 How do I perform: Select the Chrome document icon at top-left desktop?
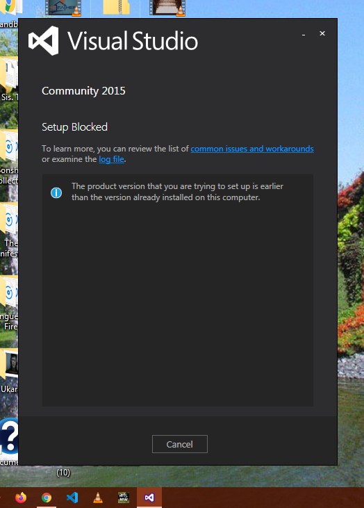(x=10, y=7)
